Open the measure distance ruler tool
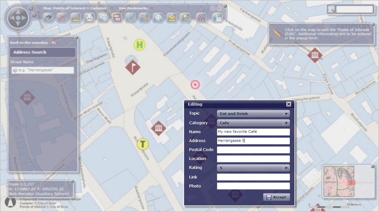The width and height of the screenshot is (379, 212). coord(76,18)
